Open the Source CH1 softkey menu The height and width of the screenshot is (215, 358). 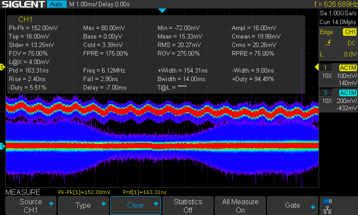pyautogui.click(x=30, y=206)
